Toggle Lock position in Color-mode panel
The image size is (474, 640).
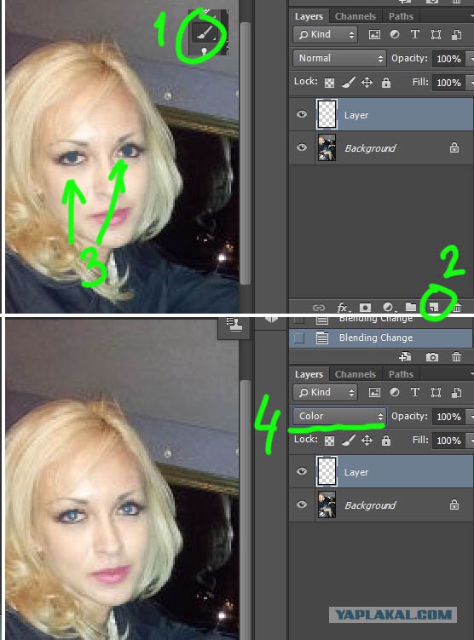(367, 441)
